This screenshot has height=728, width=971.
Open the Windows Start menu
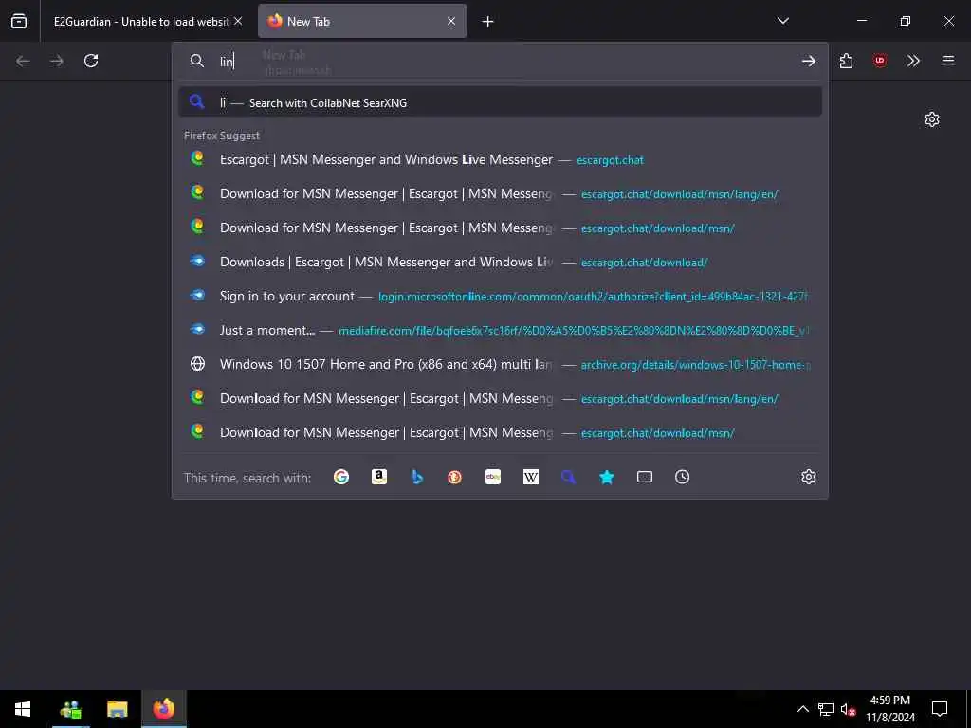coord(23,709)
